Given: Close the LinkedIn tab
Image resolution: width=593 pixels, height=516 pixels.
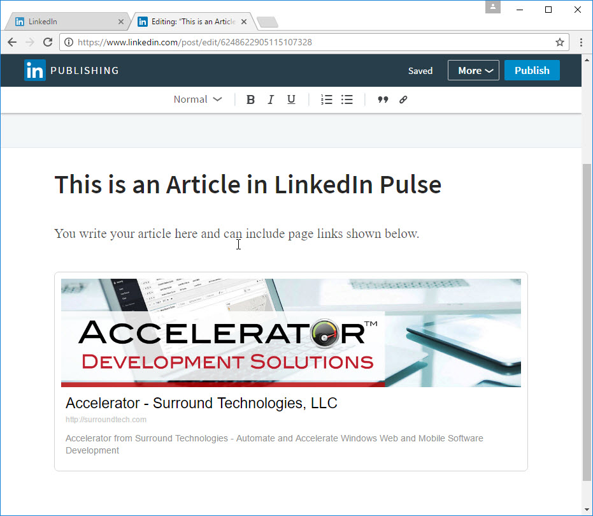Looking at the screenshot, I should [120, 22].
